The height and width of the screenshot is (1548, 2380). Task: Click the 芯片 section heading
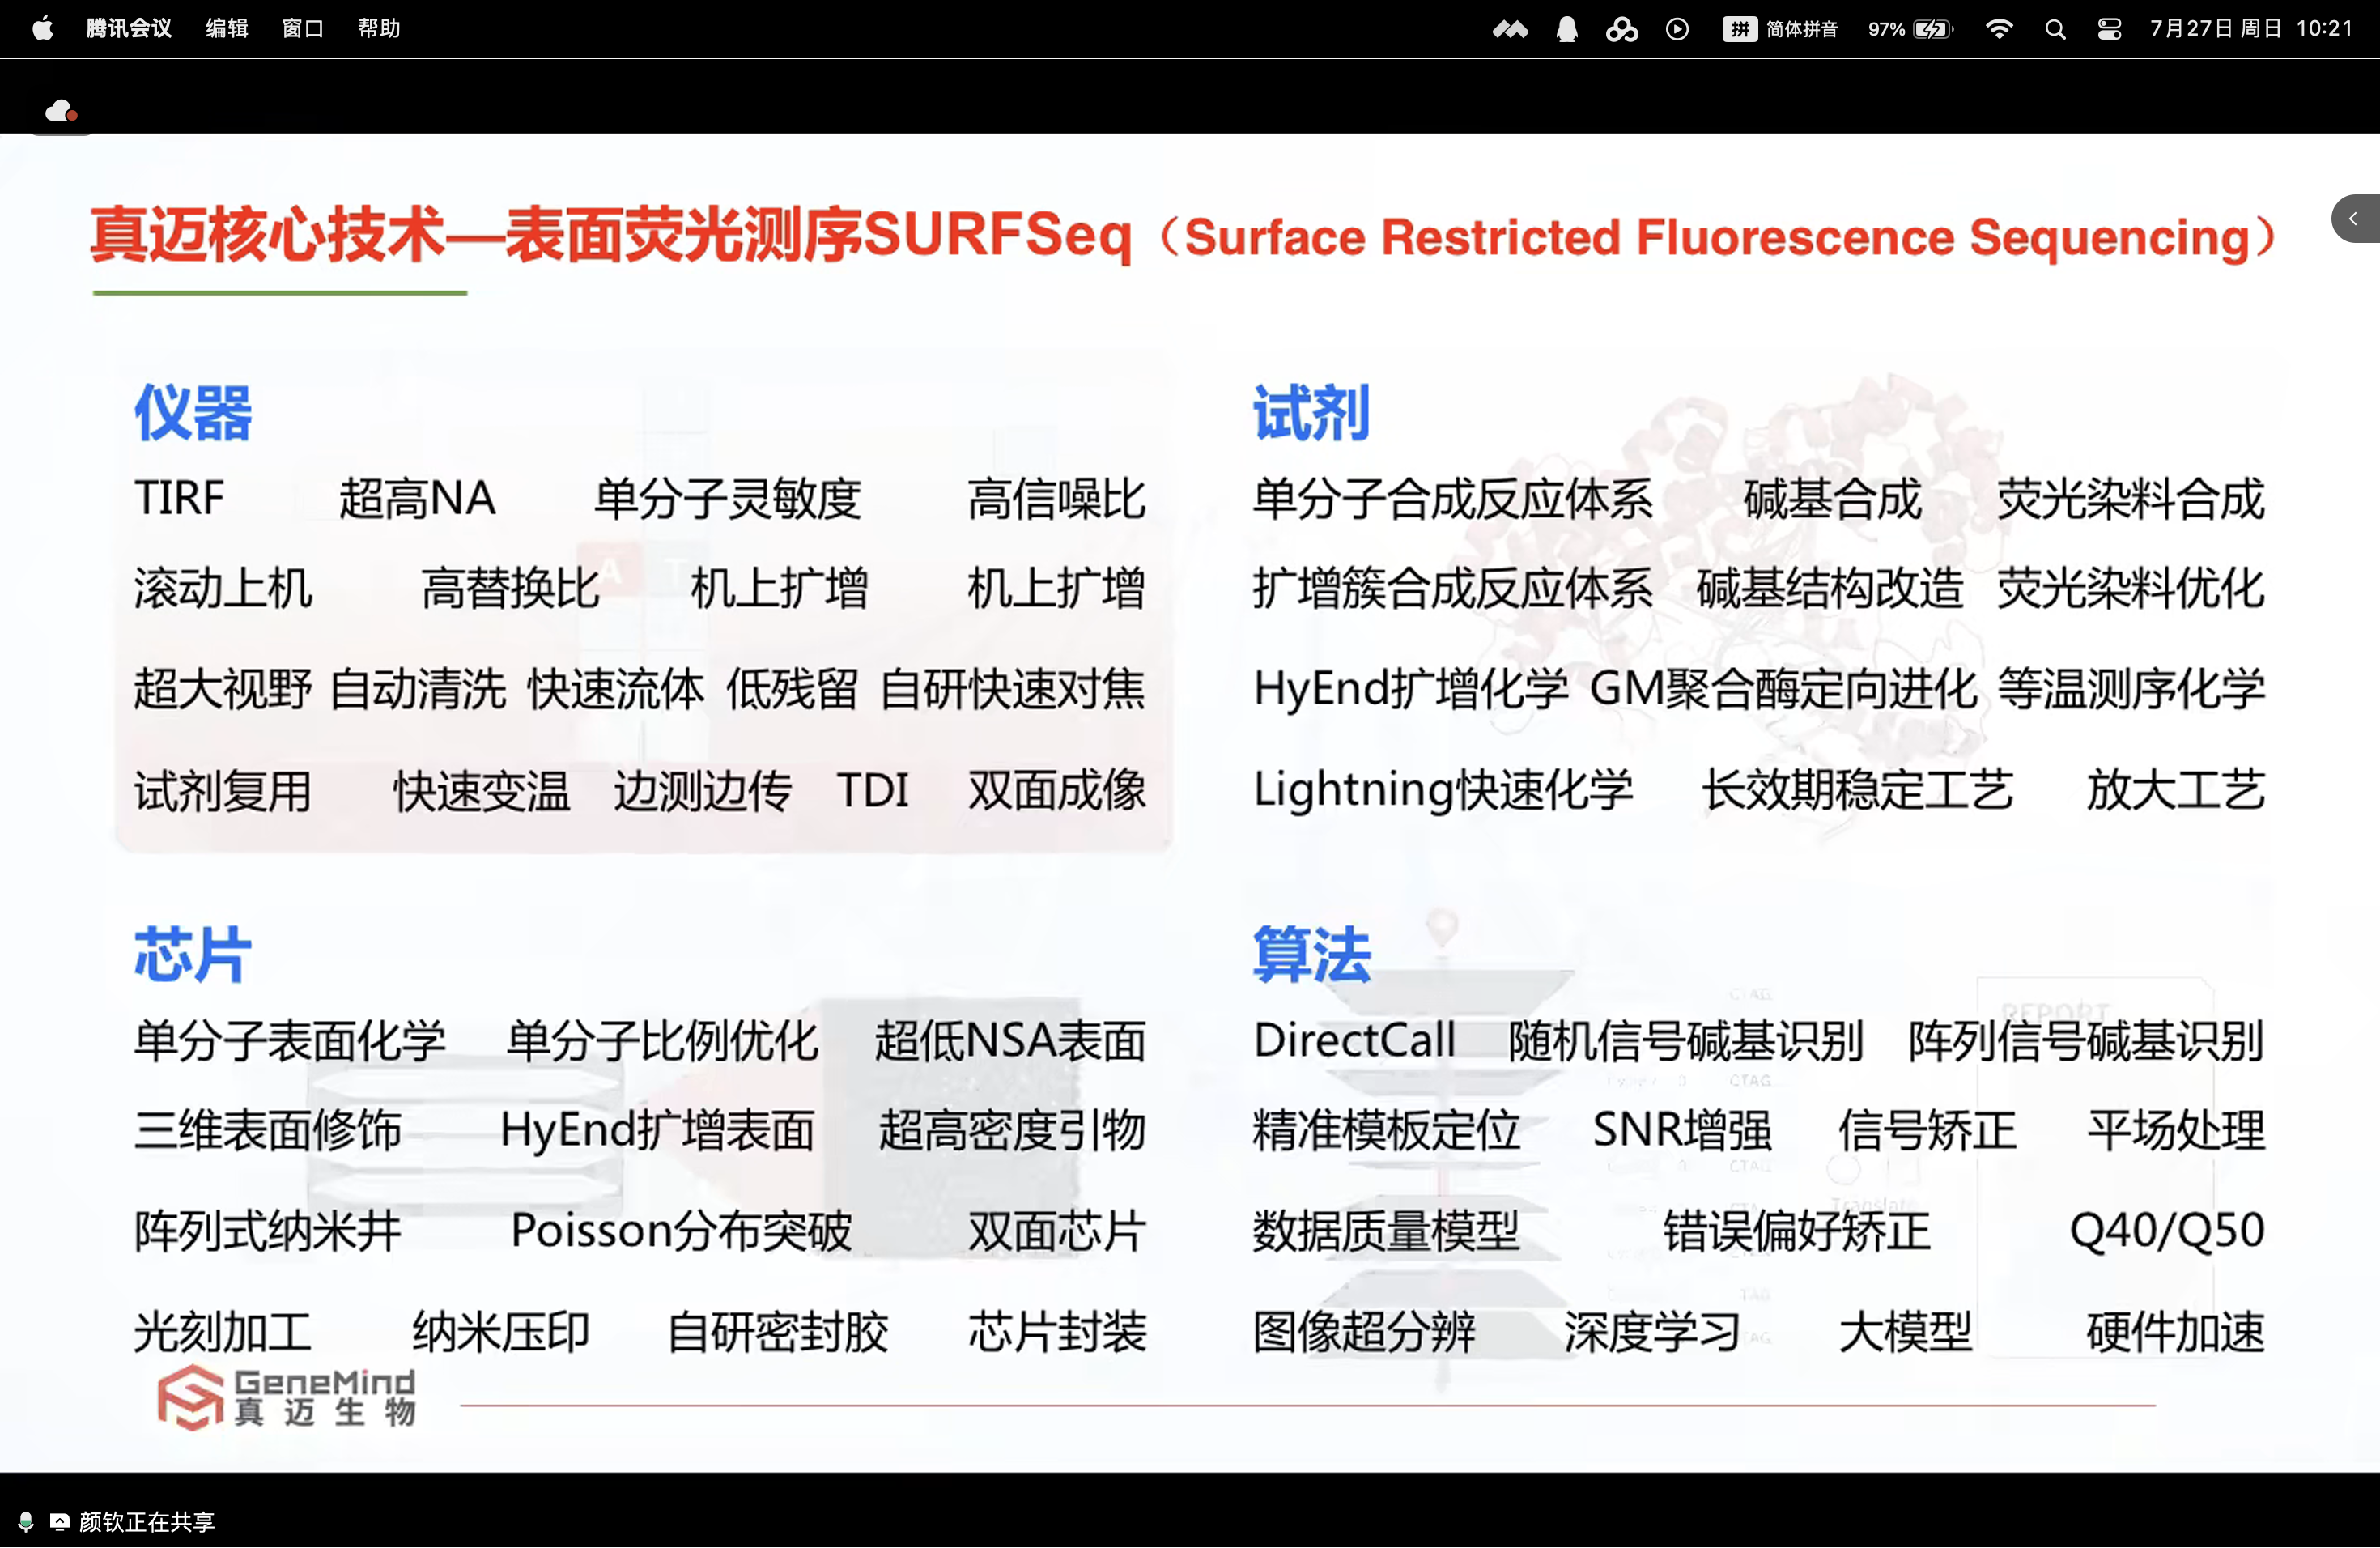193,954
